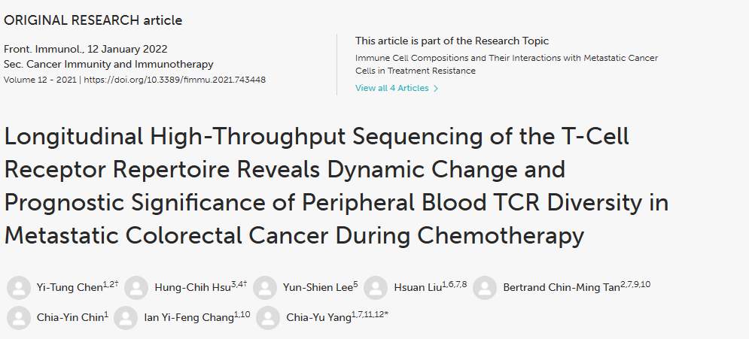Click the article title heading

pyautogui.click(x=336, y=186)
